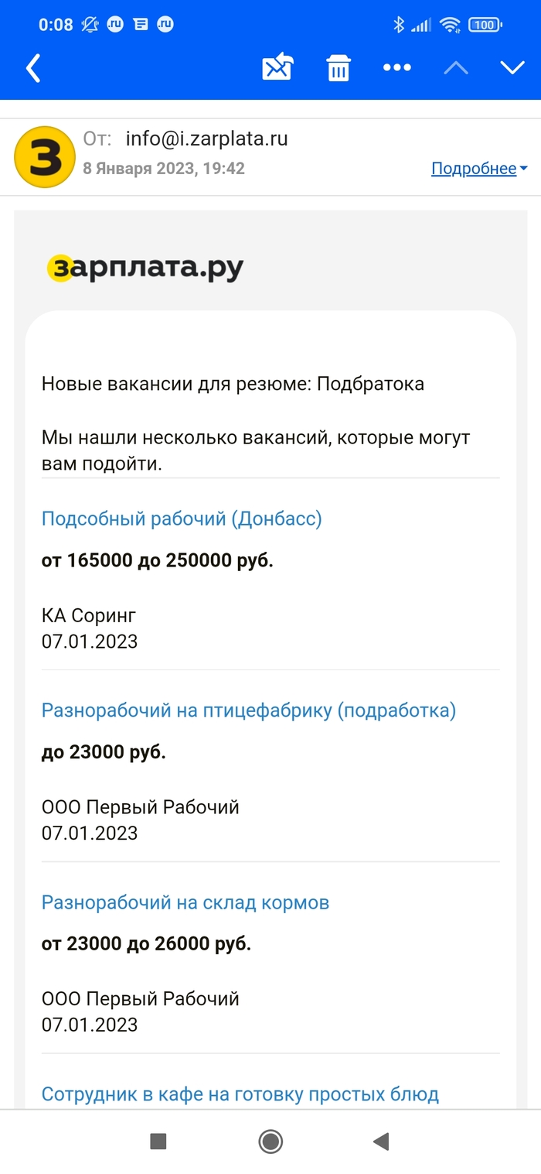Tap the mark-as-spam envelope icon

point(277,68)
